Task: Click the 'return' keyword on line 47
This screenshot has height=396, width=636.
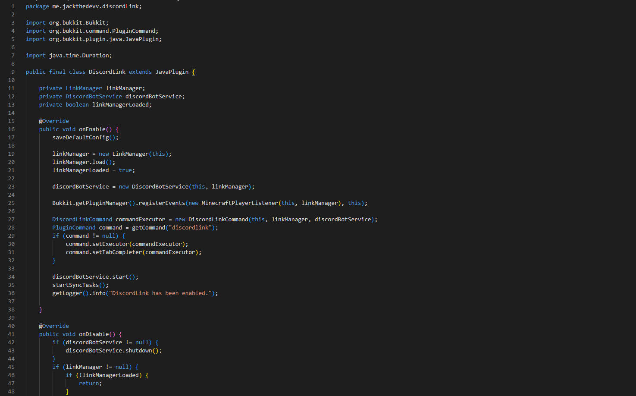Action: click(x=89, y=383)
